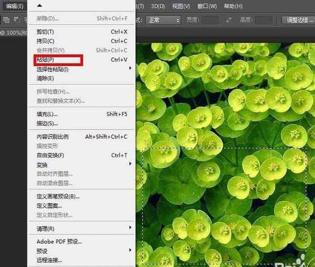This screenshot has width=315, height=267.
Task: Select 剪切(T) in the Edit menu
Action: (x=45, y=32)
